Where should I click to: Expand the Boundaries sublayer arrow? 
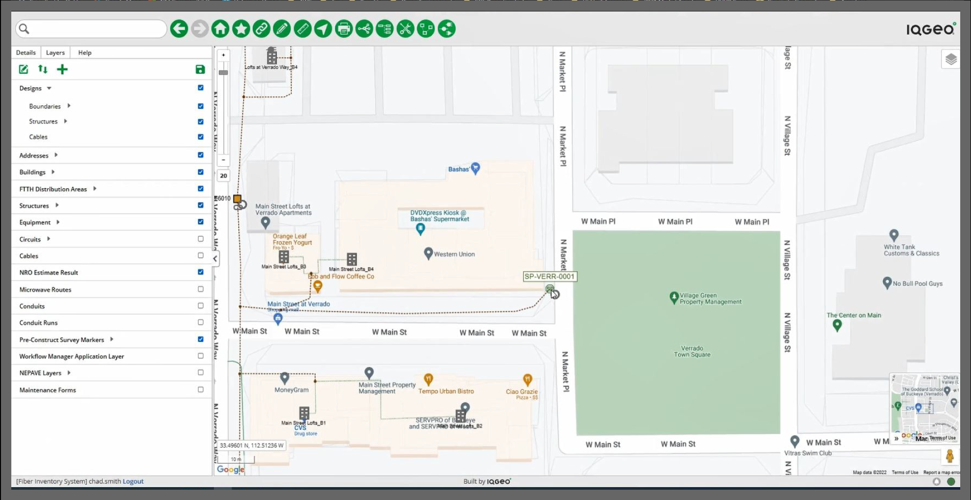click(x=69, y=106)
